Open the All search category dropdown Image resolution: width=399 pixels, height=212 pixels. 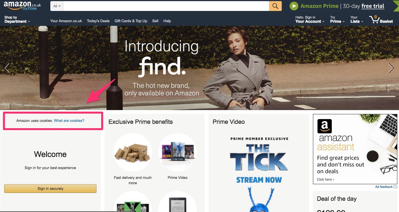point(57,6)
